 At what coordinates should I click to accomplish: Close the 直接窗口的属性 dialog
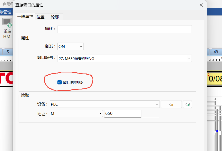click(201, 5)
